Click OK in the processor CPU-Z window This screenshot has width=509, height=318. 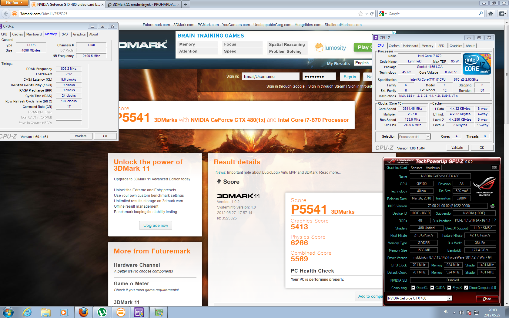tap(482, 148)
